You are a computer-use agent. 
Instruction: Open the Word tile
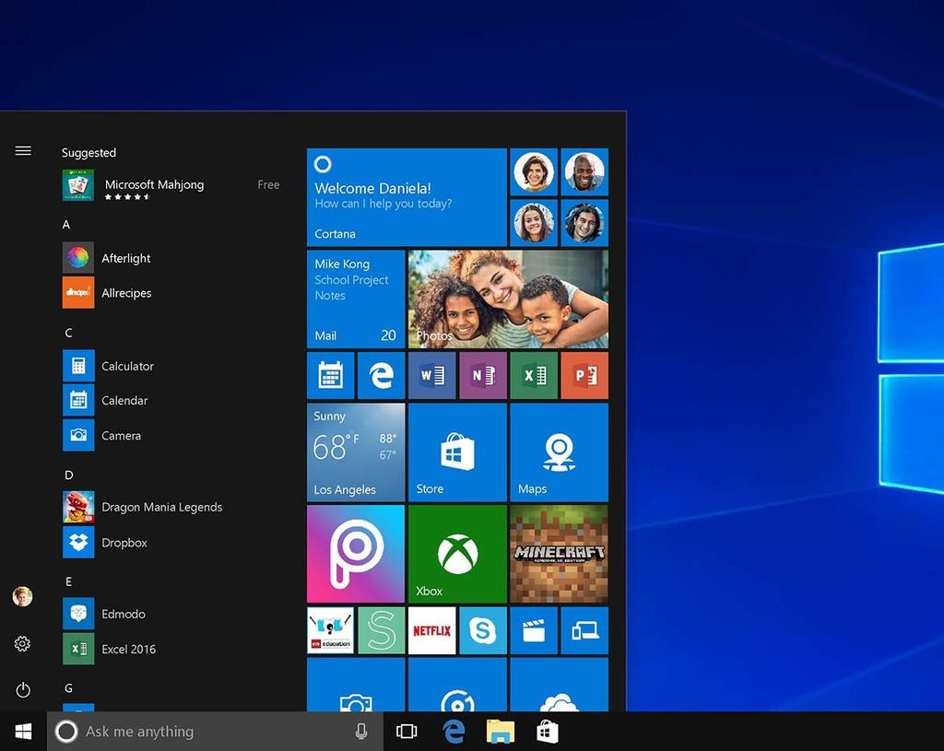[431, 375]
